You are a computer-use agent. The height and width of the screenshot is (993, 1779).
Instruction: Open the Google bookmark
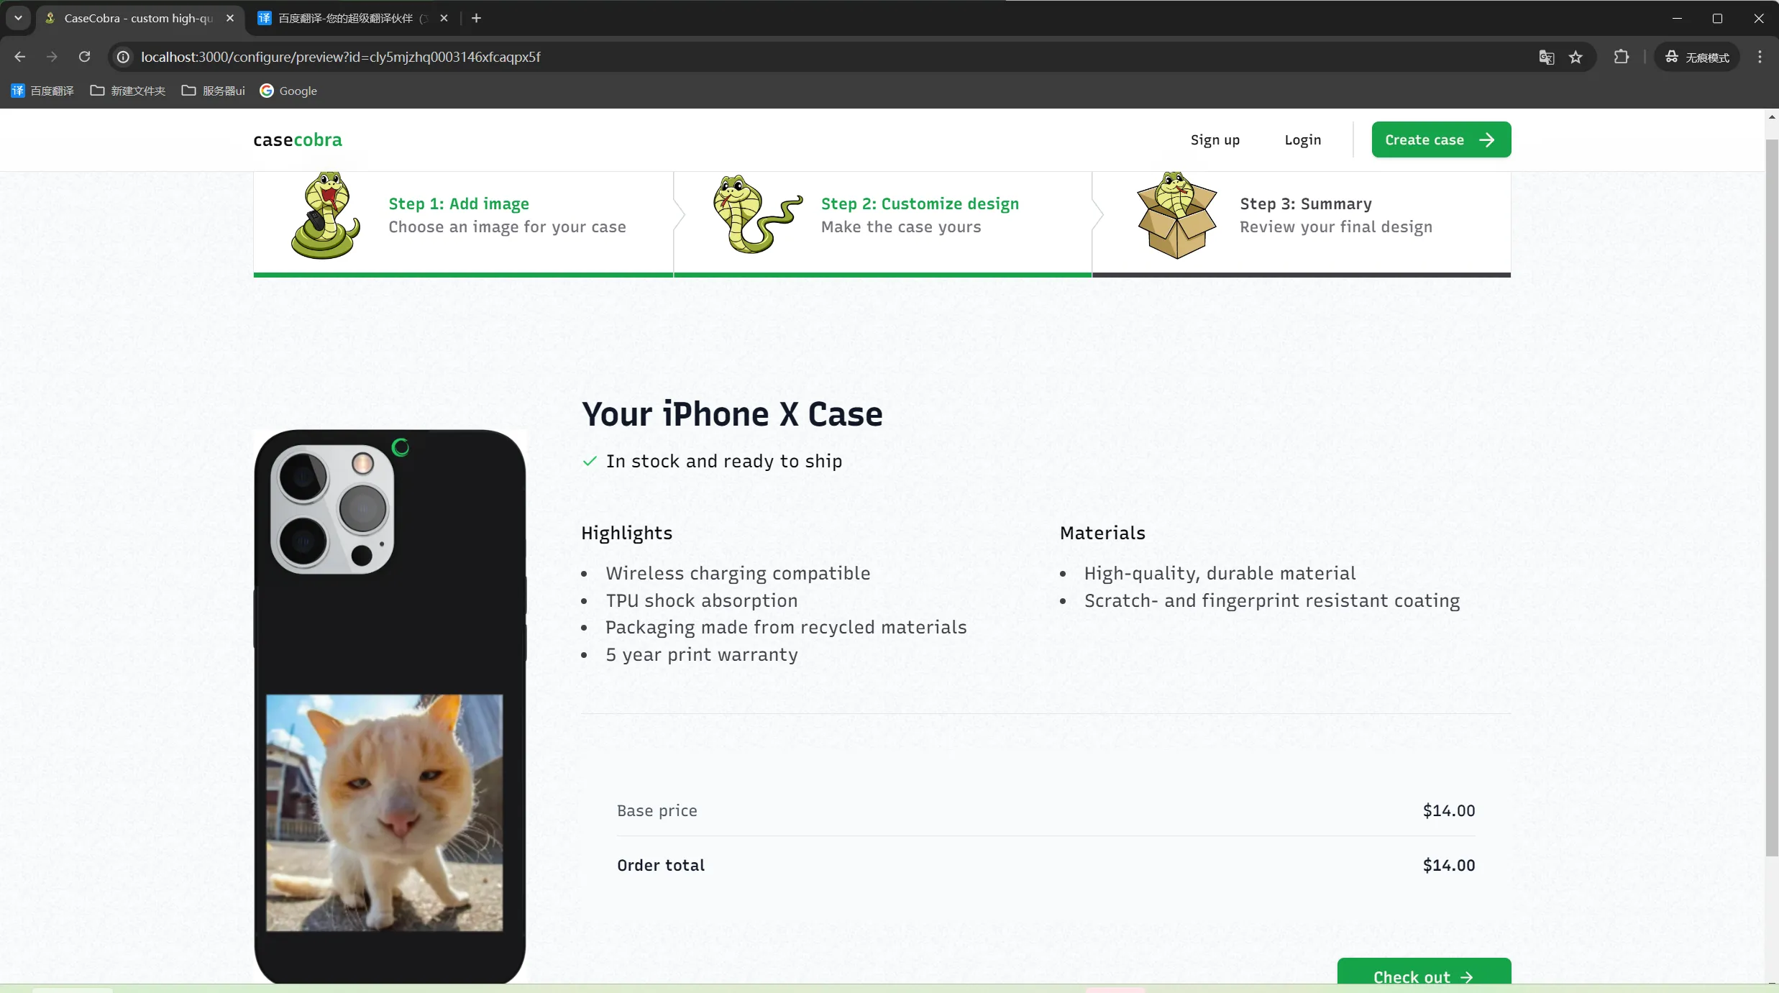click(288, 91)
